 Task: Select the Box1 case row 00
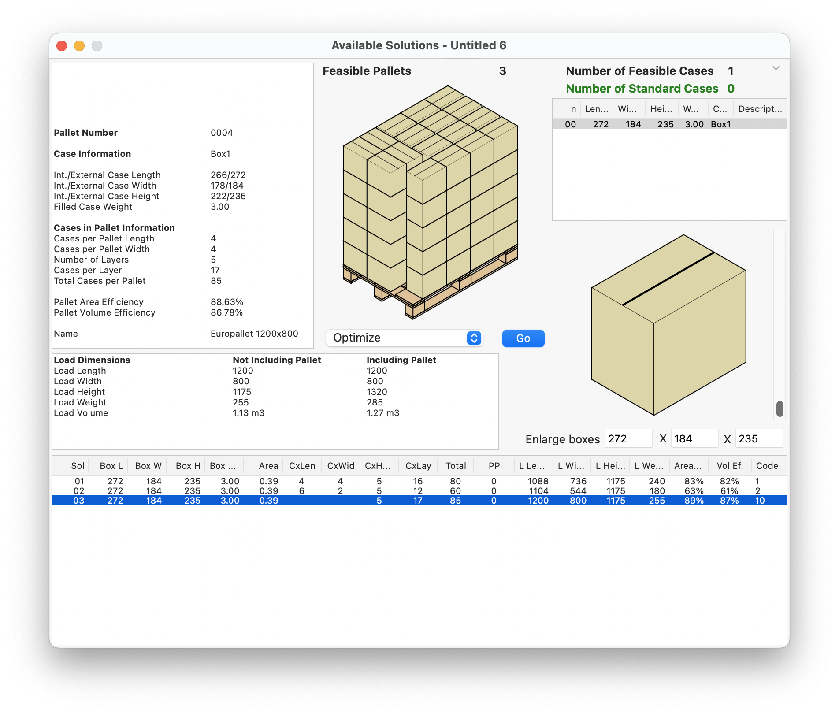669,124
